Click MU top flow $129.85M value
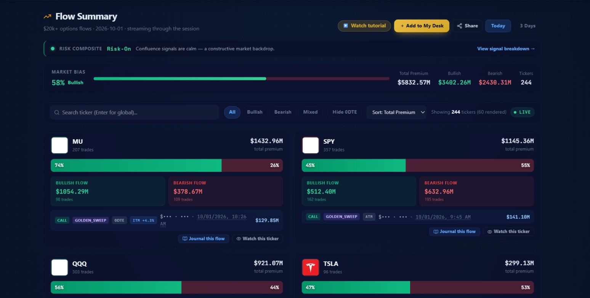Viewport: 590px width, 298px height. [267, 220]
